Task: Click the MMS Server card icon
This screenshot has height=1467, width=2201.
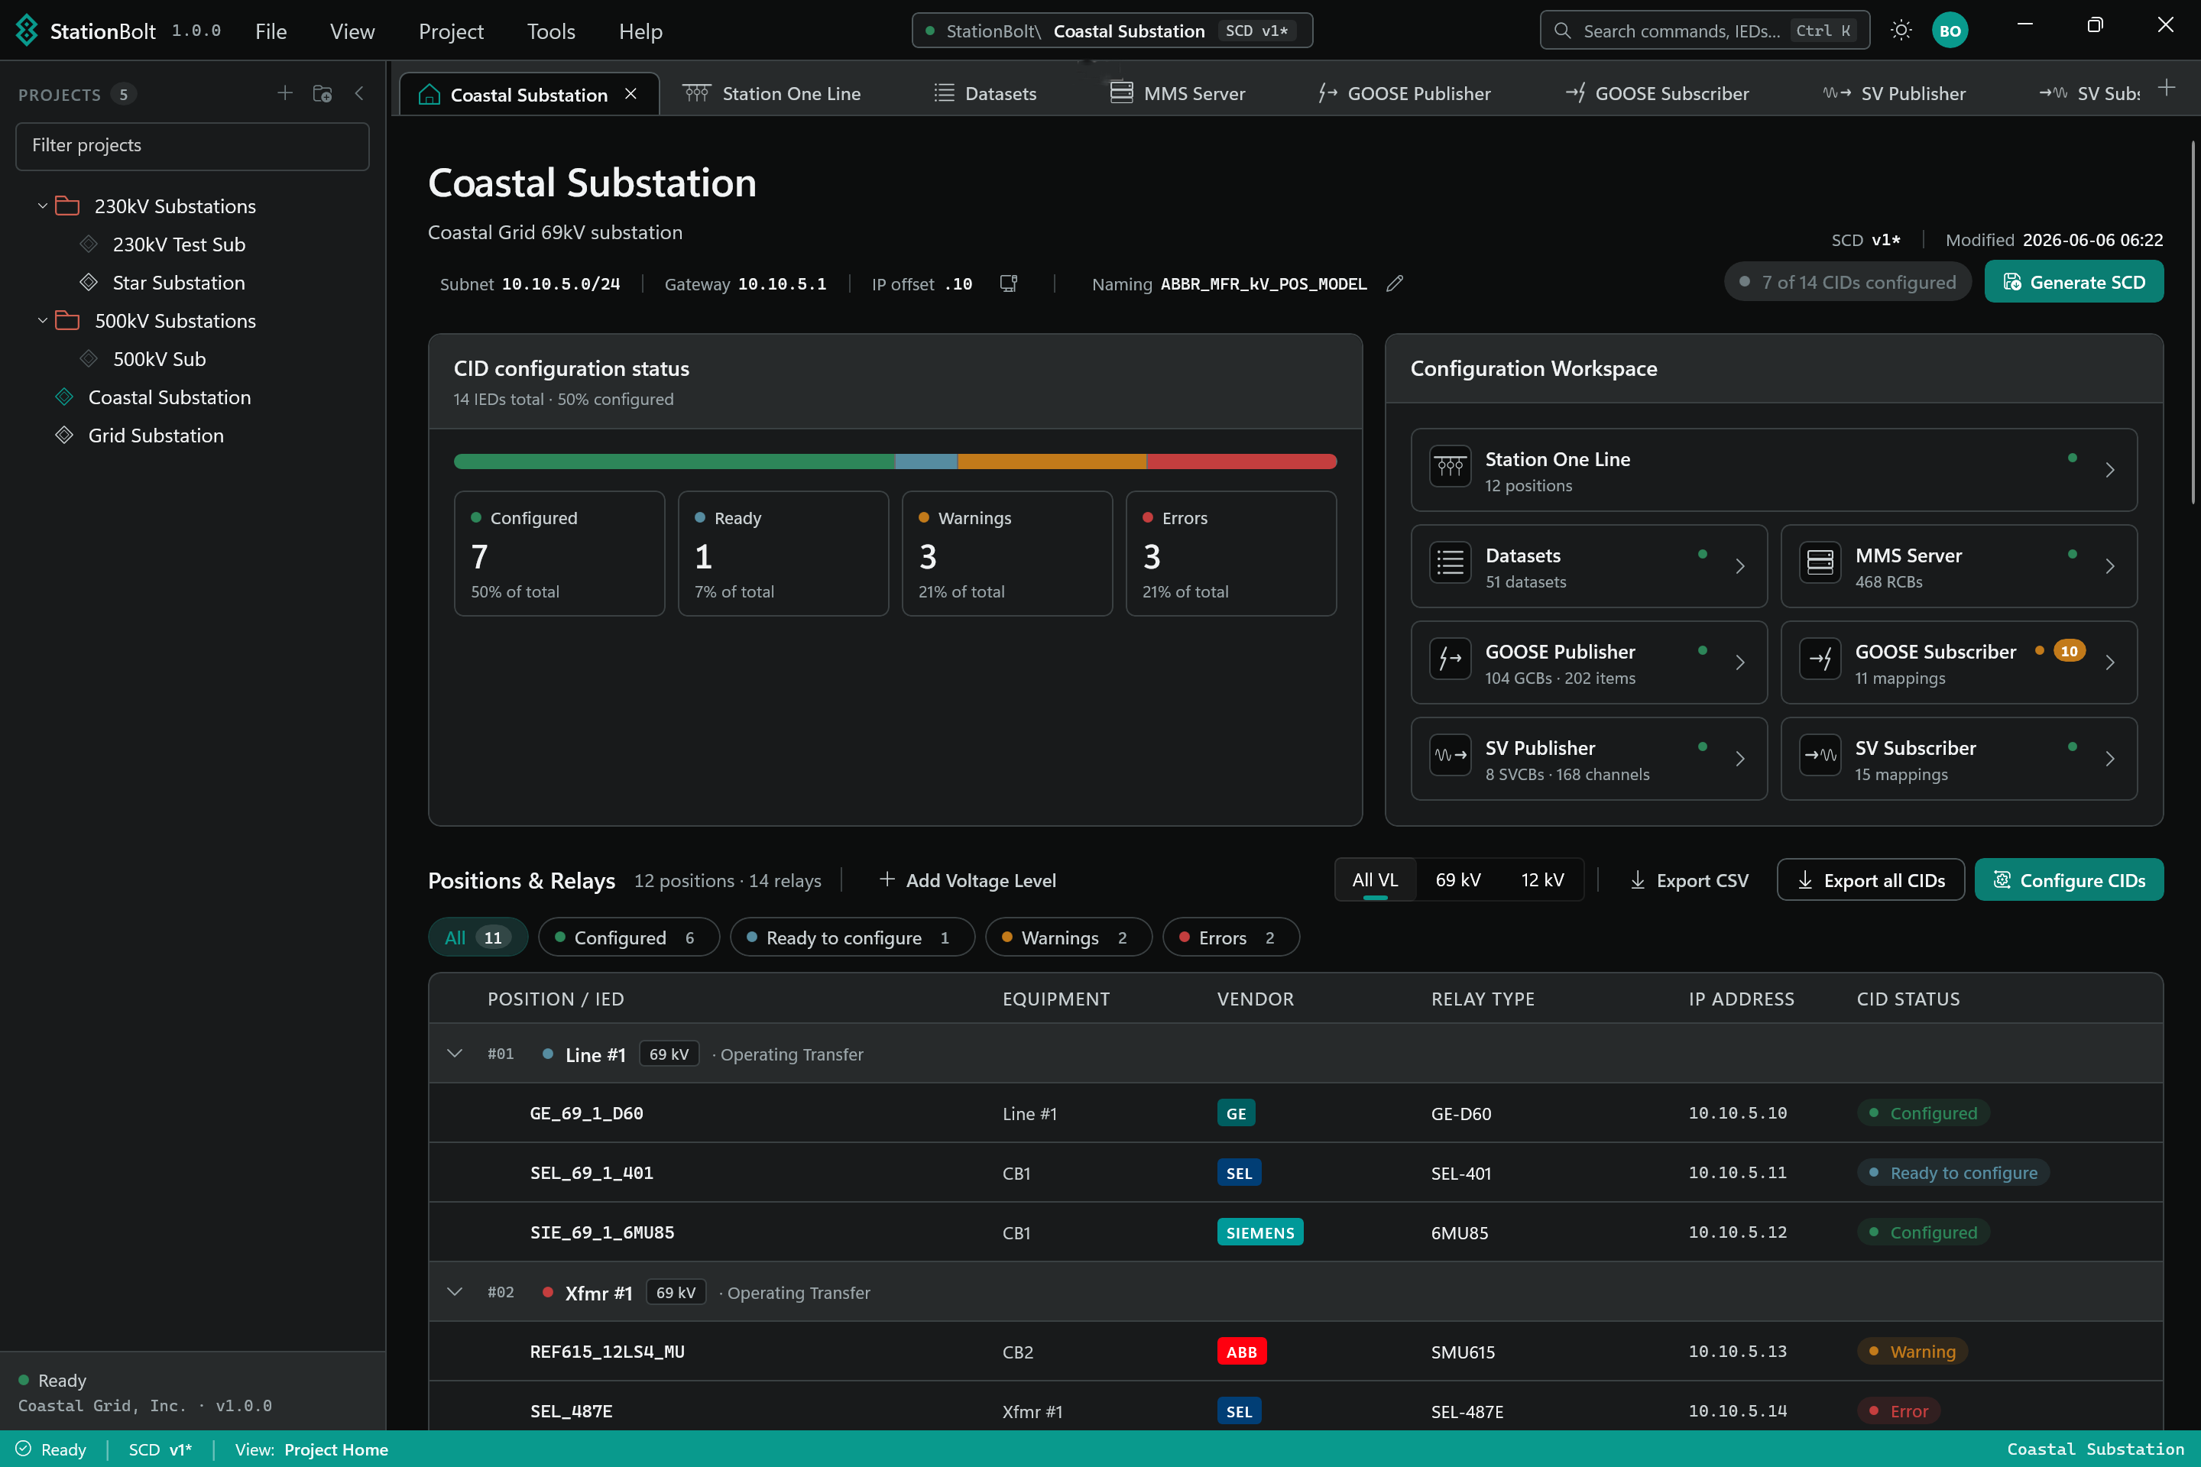Action: 1820,564
